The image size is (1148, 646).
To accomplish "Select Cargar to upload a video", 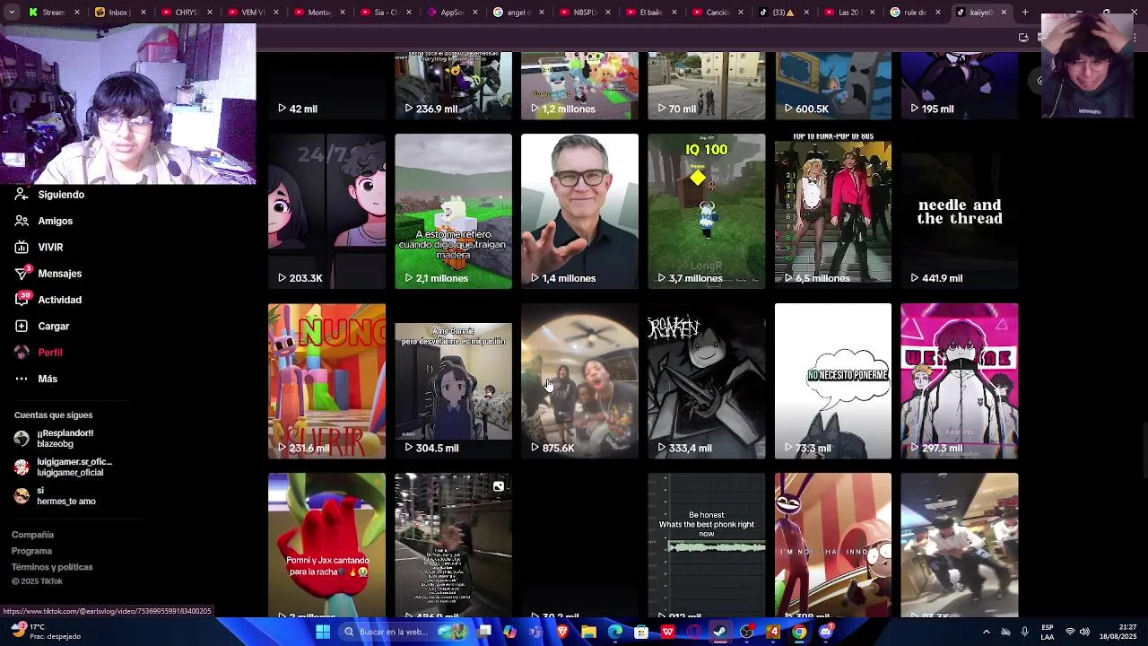I will tap(54, 326).
